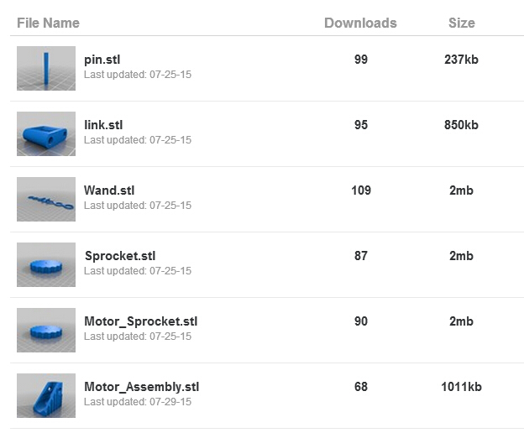
Task: Open the Sprocket.stl preview thumbnail
Action: pos(46,264)
